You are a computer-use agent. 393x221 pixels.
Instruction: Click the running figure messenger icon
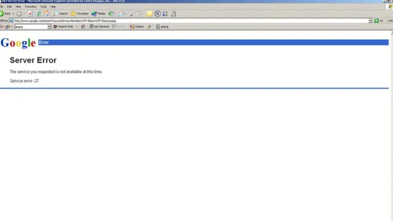(x=173, y=14)
